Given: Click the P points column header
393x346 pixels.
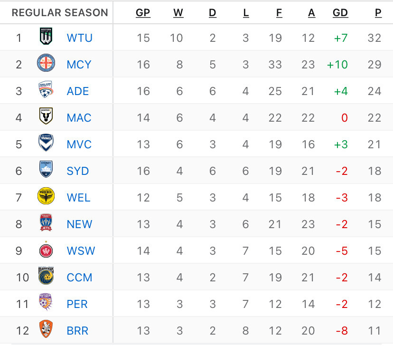Looking at the screenshot, I should point(378,12).
